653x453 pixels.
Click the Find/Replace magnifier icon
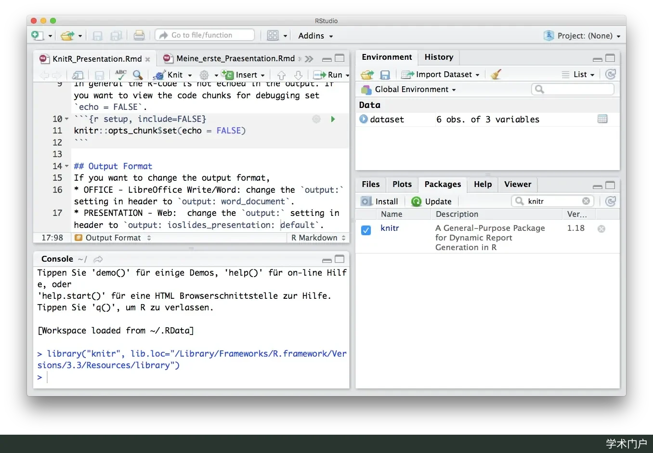pyautogui.click(x=138, y=75)
